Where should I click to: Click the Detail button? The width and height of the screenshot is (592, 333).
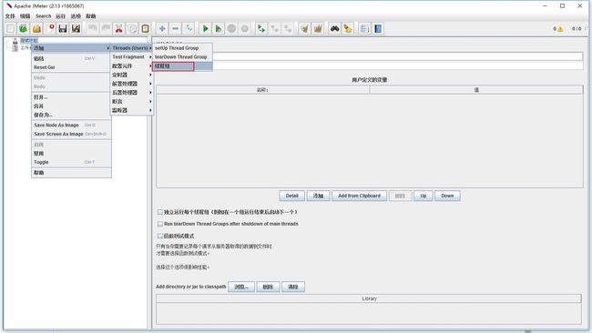point(291,196)
